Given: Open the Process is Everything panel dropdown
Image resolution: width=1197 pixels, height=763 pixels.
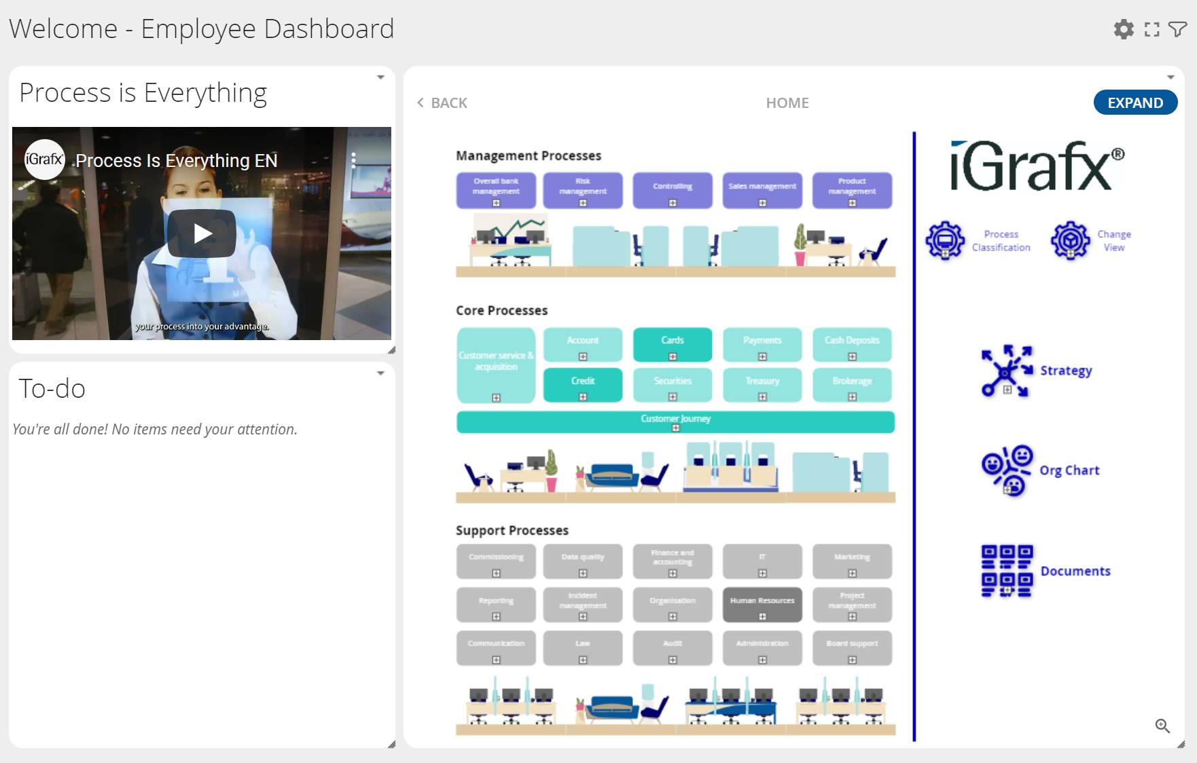Looking at the screenshot, I should (380, 77).
